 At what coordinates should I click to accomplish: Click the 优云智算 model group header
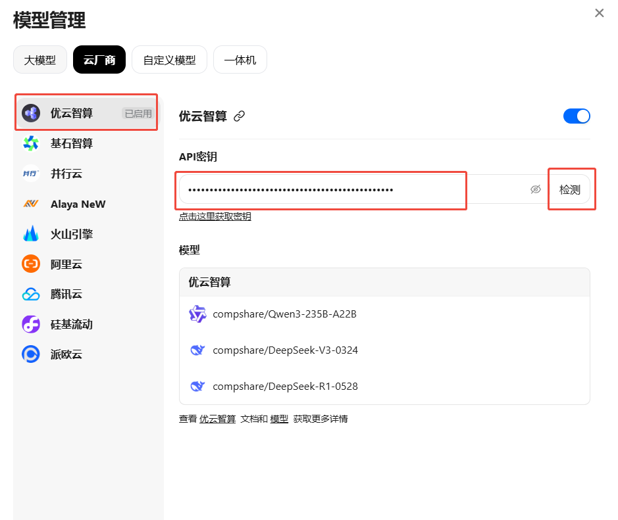pos(384,282)
